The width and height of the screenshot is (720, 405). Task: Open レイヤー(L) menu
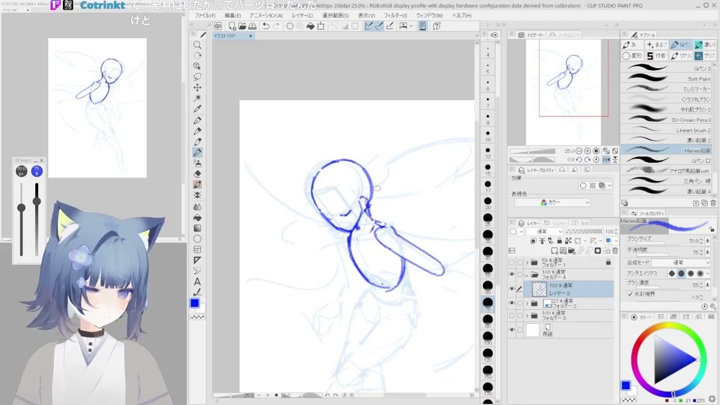point(302,16)
